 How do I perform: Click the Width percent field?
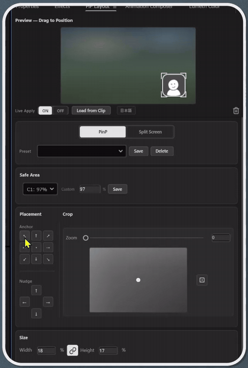46,350
